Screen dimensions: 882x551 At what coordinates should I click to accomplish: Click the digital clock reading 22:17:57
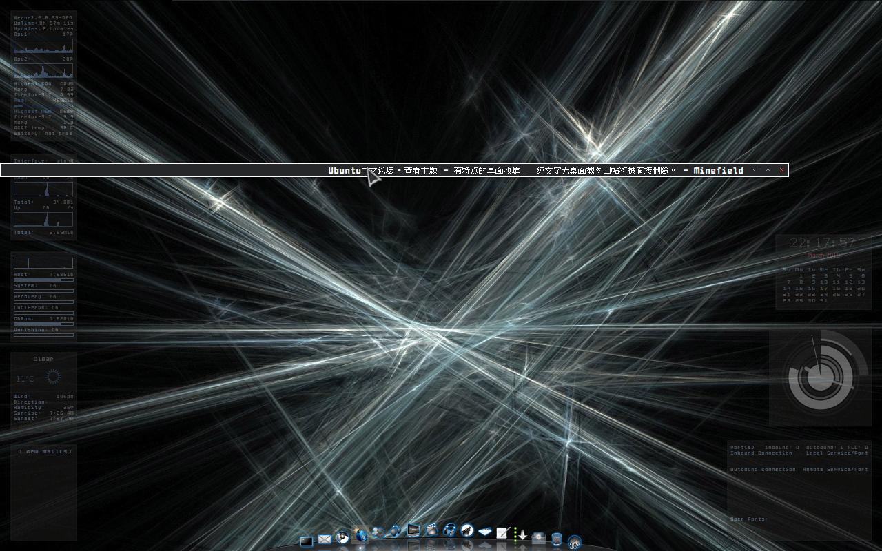[822, 242]
